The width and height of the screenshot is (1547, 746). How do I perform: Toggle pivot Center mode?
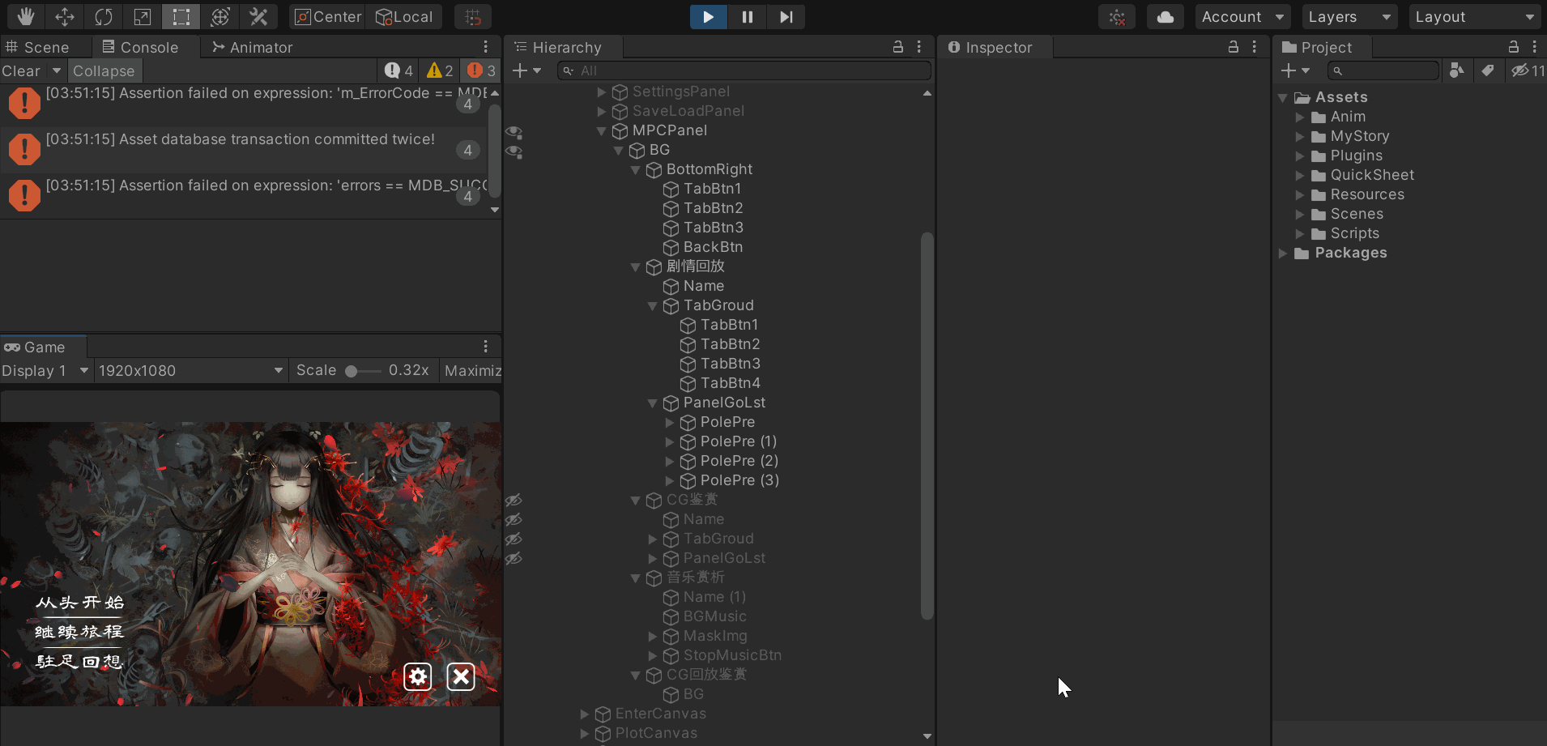(x=327, y=16)
